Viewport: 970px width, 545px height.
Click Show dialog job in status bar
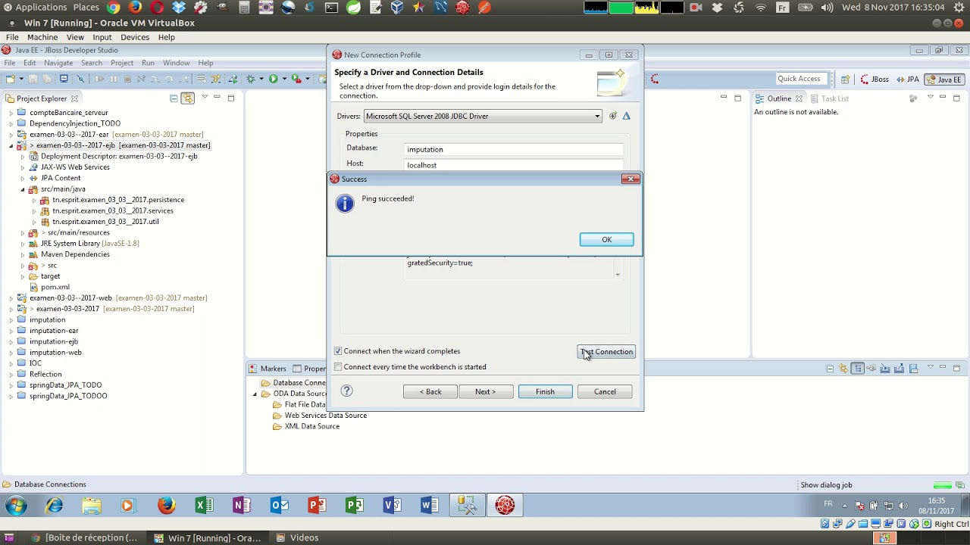[x=826, y=485]
